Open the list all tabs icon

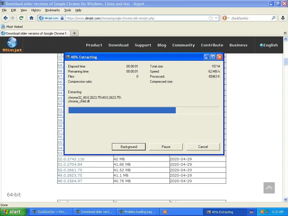(285, 33)
